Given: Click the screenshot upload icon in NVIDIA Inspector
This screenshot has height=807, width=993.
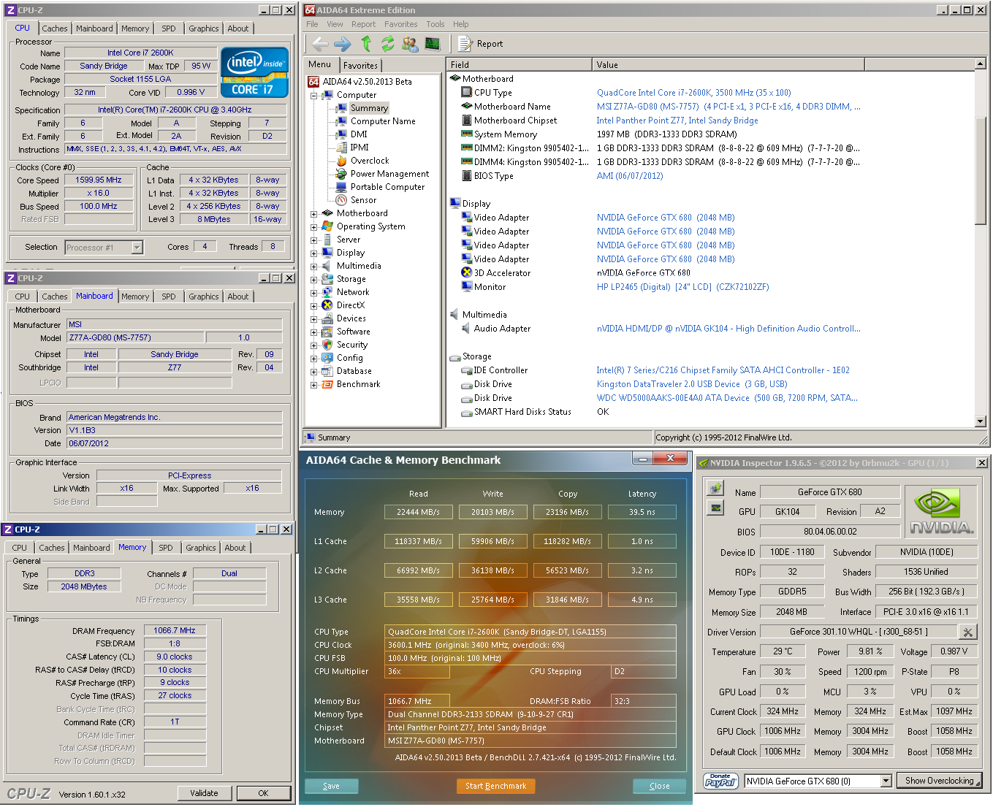Looking at the screenshot, I should (x=716, y=488).
